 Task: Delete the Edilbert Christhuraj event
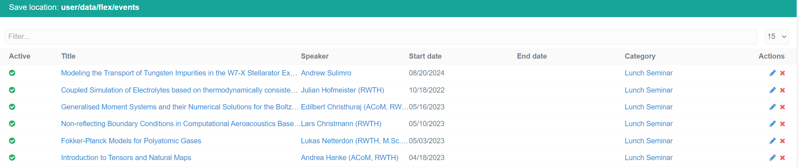point(782,107)
